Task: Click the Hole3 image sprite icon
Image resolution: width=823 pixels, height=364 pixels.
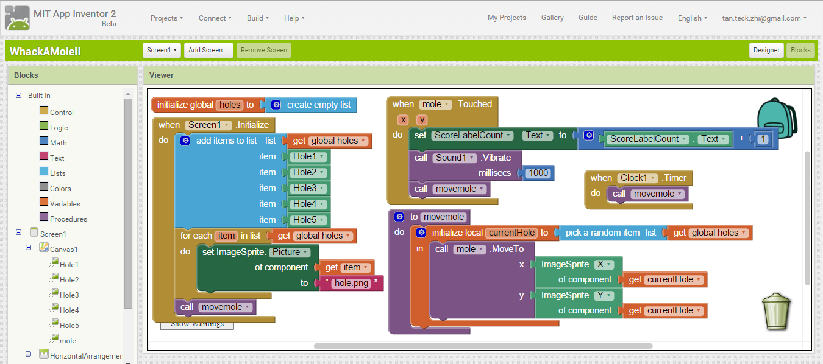Action: pos(54,293)
